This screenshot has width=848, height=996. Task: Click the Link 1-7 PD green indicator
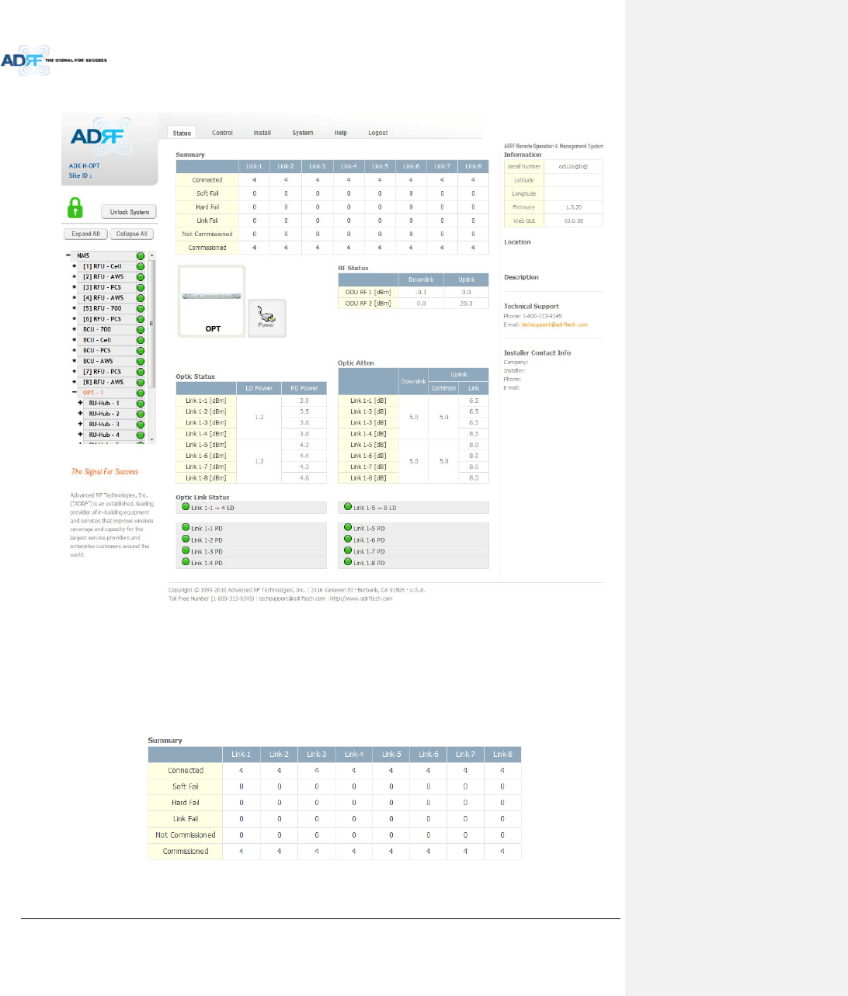[348, 550]
